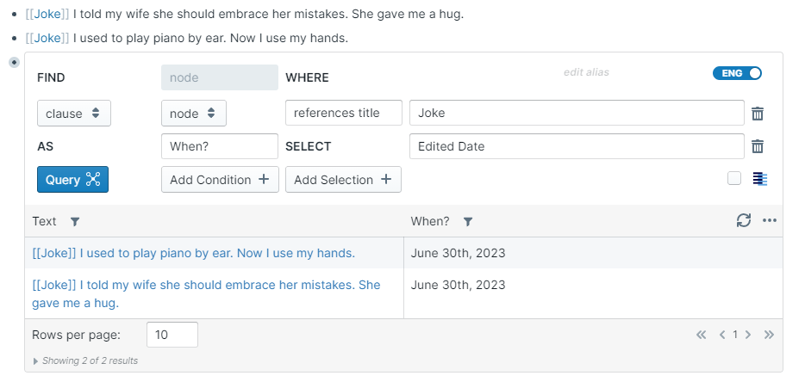
Task: Click the blue stacked-lines icon beside checkbox
Action: click(x=759, y=179)
